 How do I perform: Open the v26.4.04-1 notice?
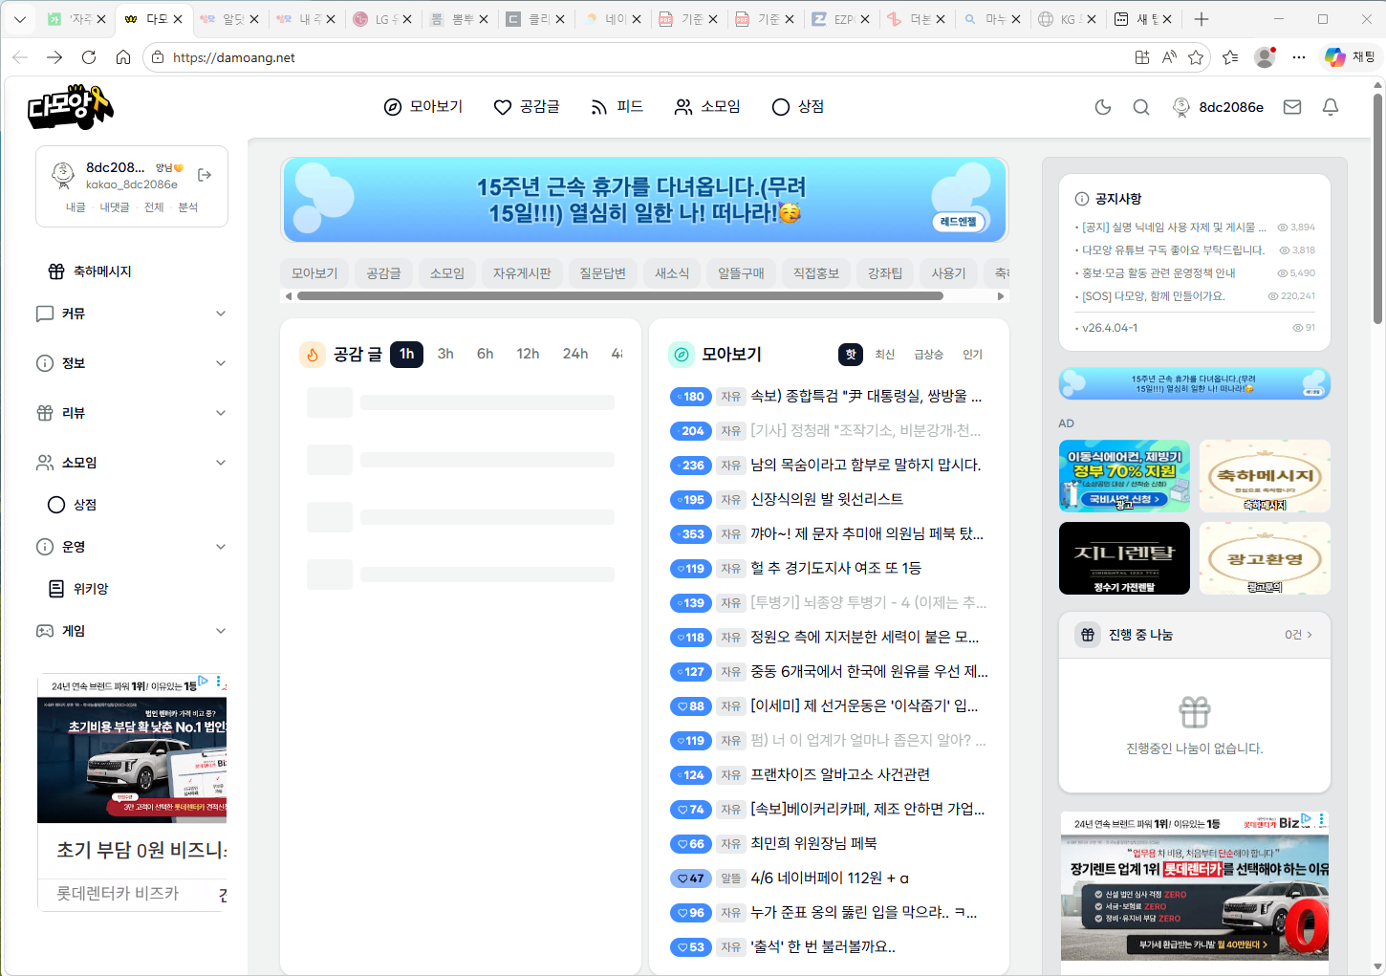point(1110,328)
